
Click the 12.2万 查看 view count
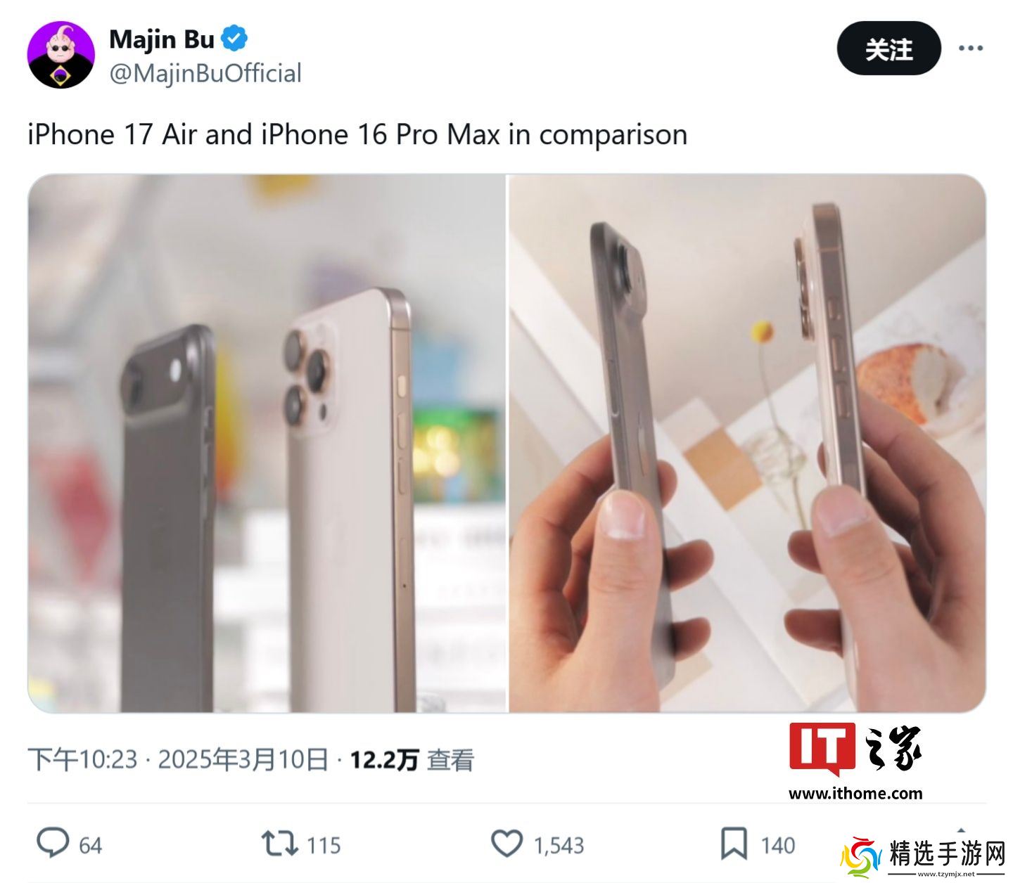pos(412,760)
